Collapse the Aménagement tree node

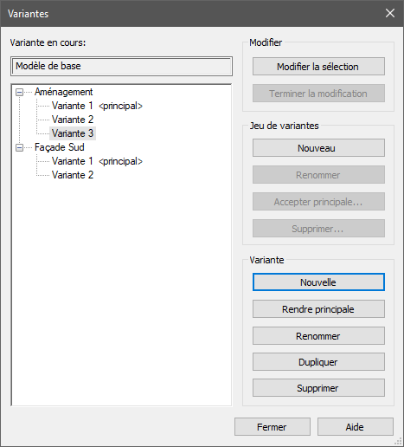click(19, 93)
